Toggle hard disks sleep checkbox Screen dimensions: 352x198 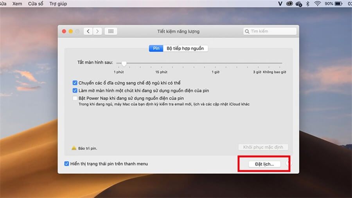(75, 83)
